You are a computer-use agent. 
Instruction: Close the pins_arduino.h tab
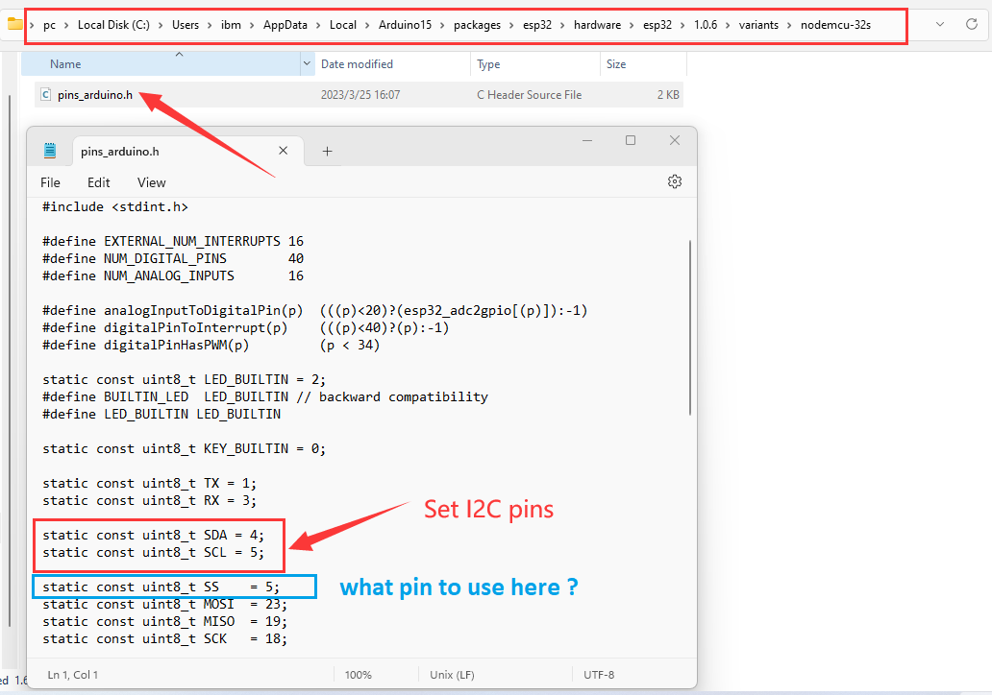283,151
